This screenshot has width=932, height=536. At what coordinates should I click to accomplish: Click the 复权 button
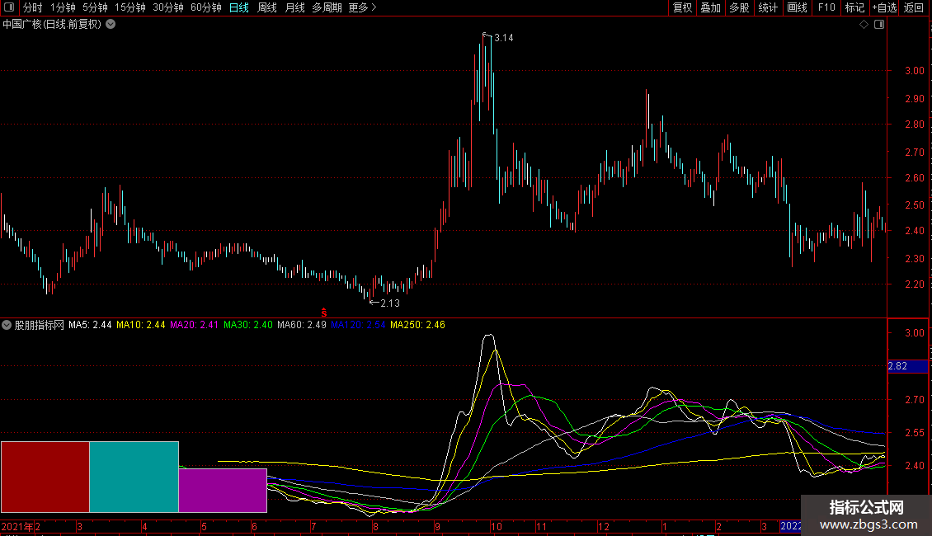682,7
